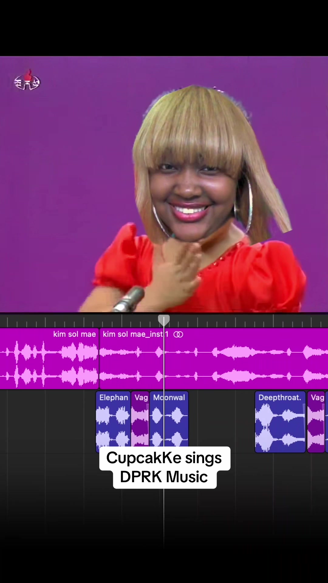Click the 'CupcakKe sings DPRK Music' caption
Screen dimensions: 328x583
tap(164, 467)
